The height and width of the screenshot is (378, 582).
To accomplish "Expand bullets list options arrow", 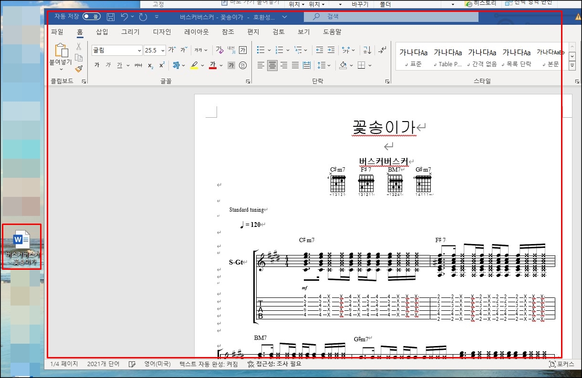I will click(269, 50).
